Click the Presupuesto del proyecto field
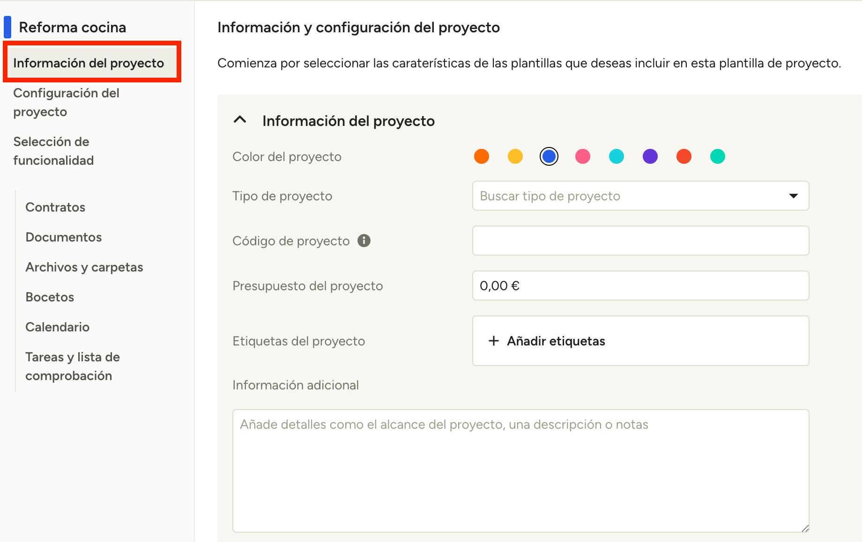Screen dimensions: 862x542 (640, 286)
